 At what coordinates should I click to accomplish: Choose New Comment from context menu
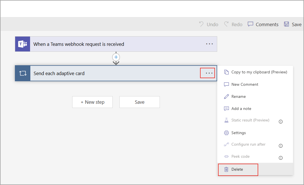pos(245,84)
